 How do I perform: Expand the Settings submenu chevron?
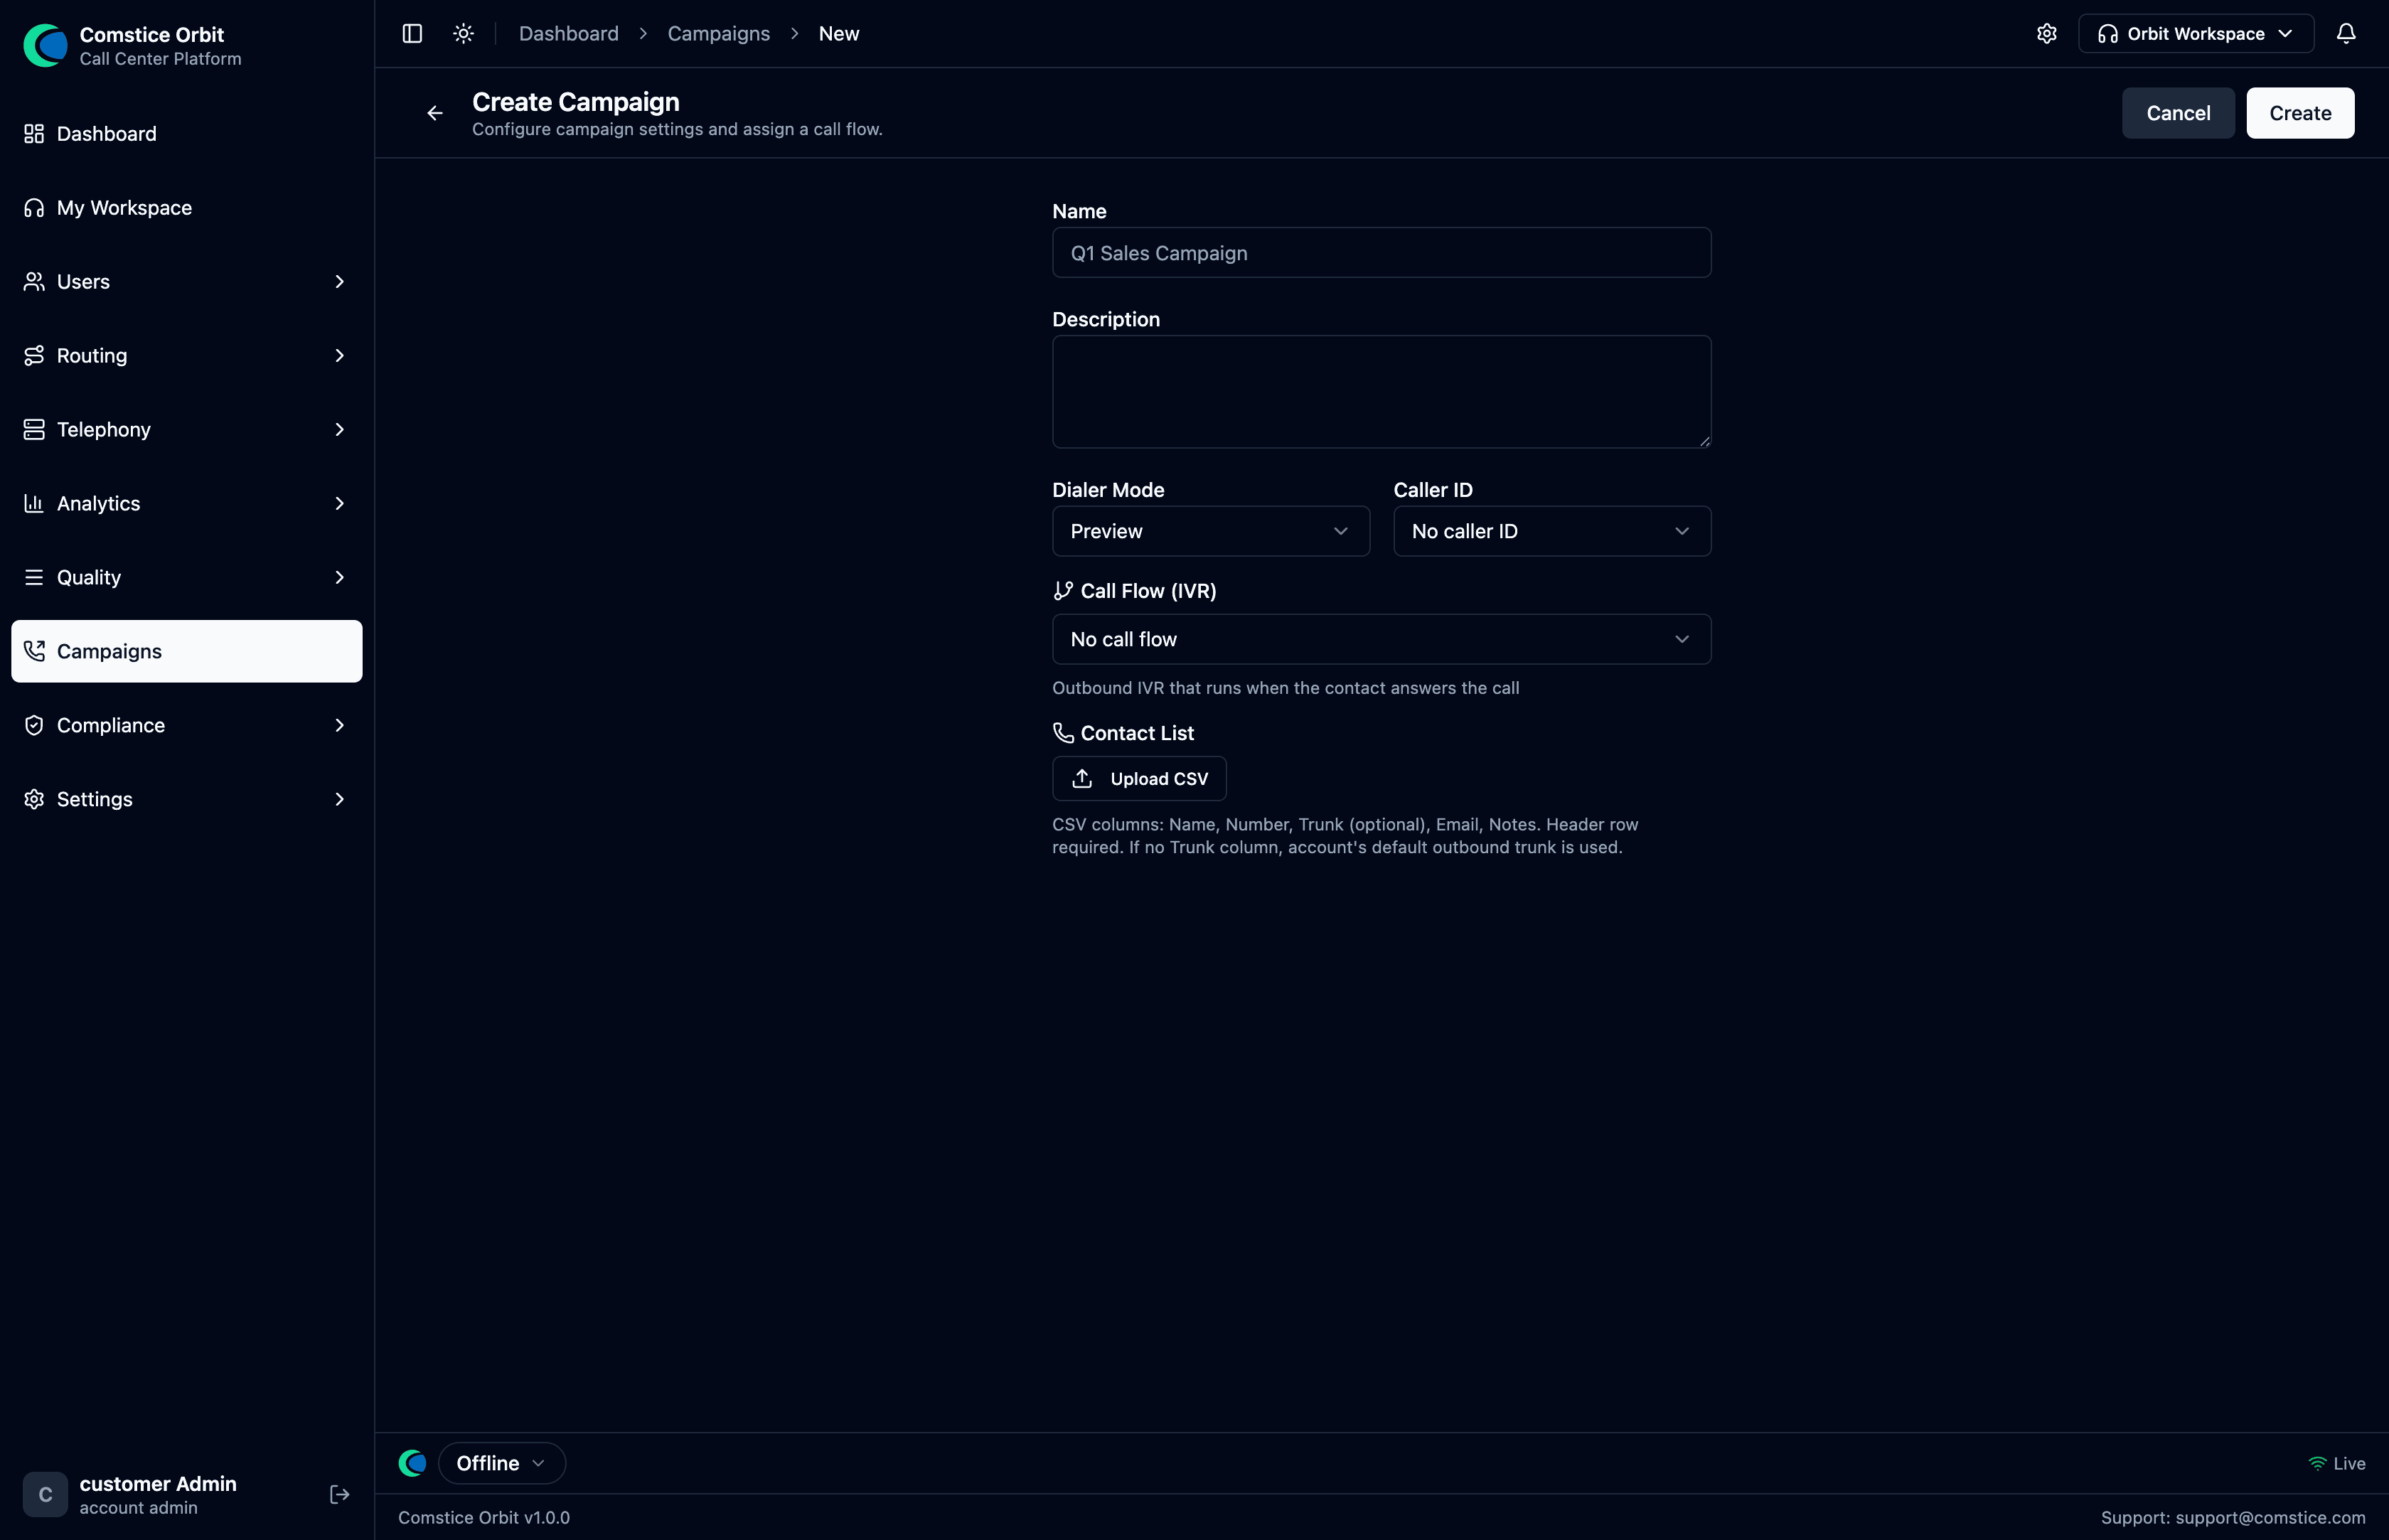[x=340, y=800]
